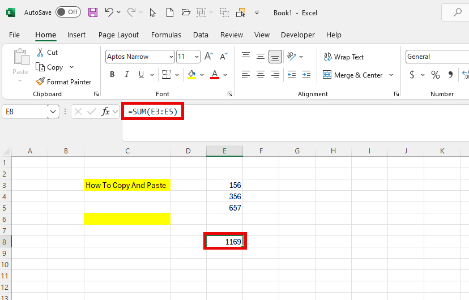Click the Copy icon in Clipboard group
This screenshot has height=300, width=469.
[40, 67]
